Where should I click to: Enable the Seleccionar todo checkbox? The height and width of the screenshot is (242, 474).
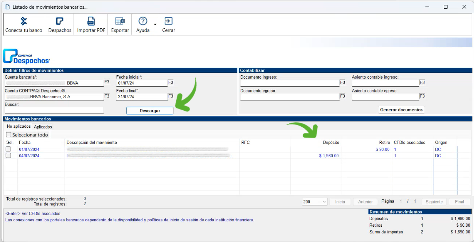click(x=9, y=135)
